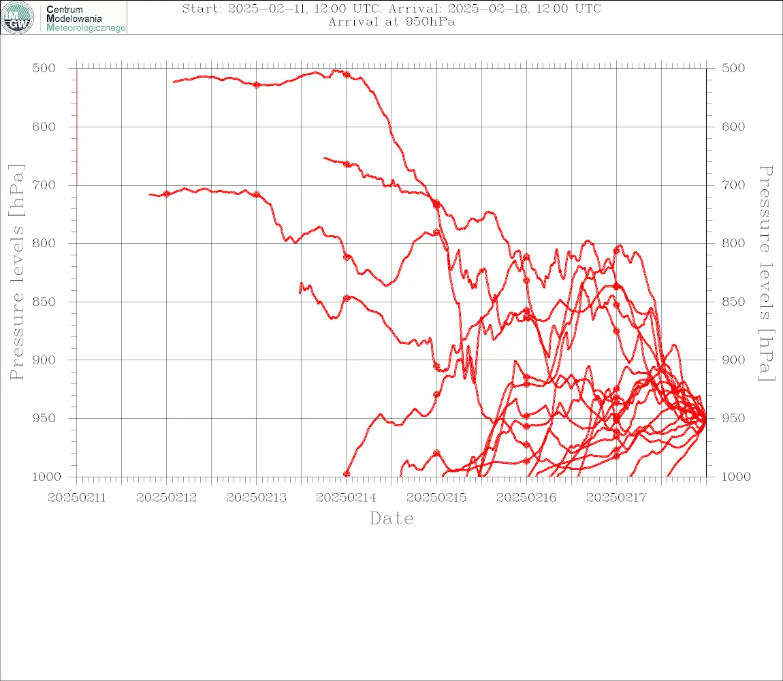Image resolution: width=783 pixels, height=681 pixels.
Task: Click the trajectory convergence point at 950 hPa arrival
Action: tap(705, 420)
